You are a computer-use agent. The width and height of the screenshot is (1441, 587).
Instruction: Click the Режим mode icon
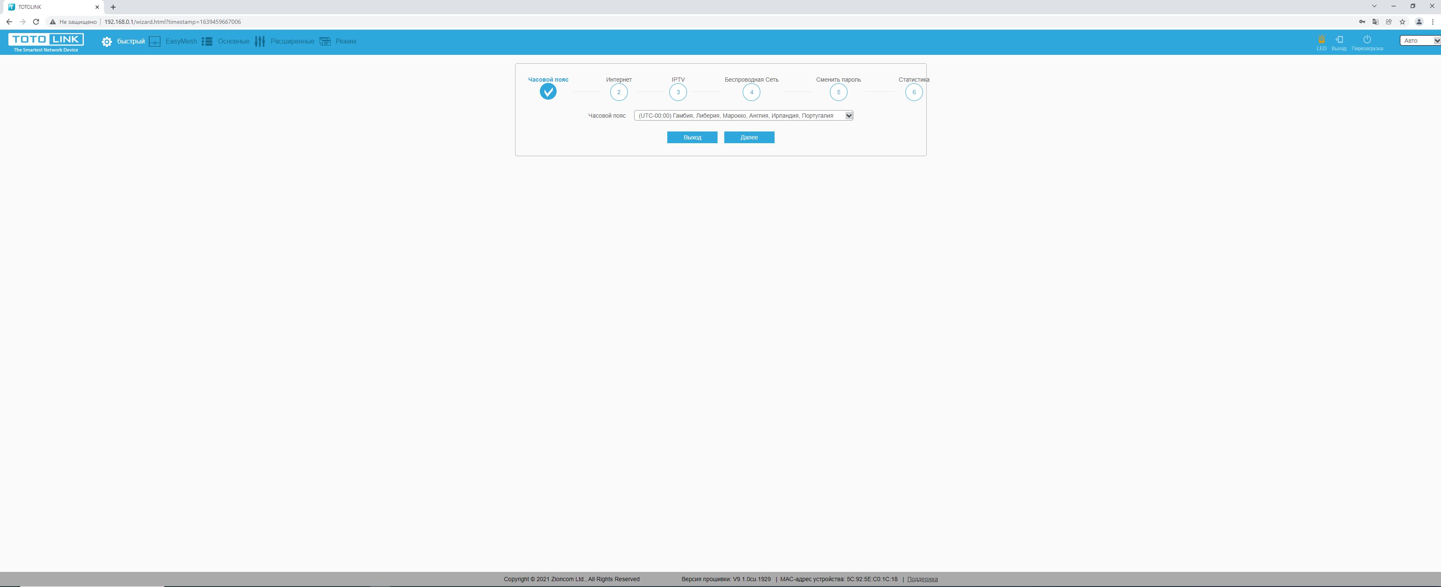pos(325,42)
